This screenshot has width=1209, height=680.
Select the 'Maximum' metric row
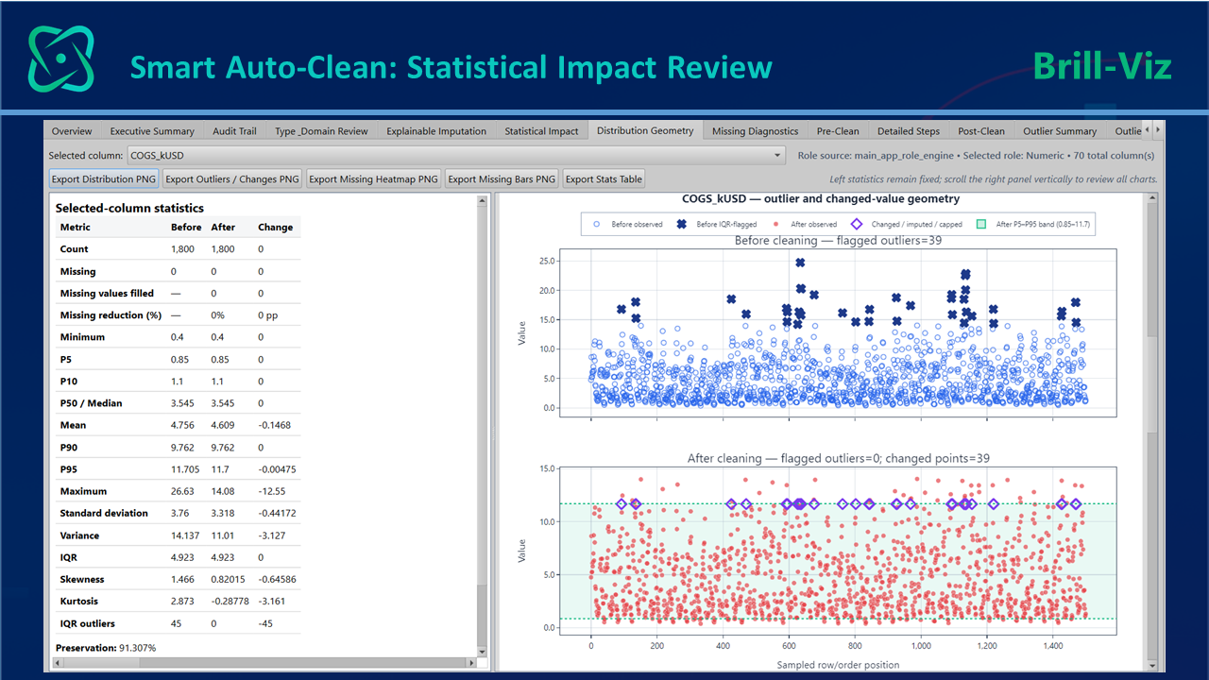click(178, 491)
